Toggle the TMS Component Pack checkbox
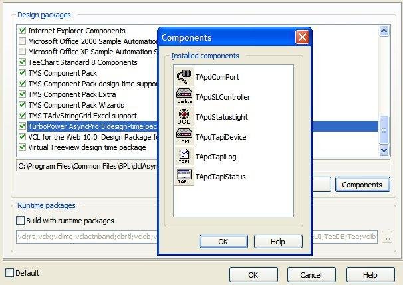This screenshot has height=285, width=403. [x=23, y=73]
